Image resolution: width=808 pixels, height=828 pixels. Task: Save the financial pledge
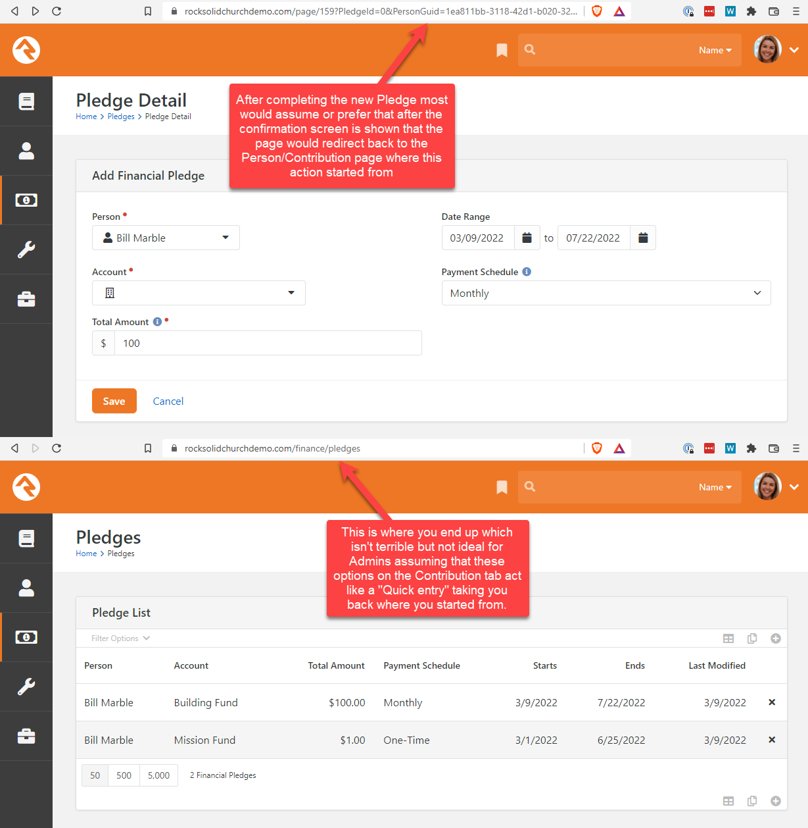114,401
